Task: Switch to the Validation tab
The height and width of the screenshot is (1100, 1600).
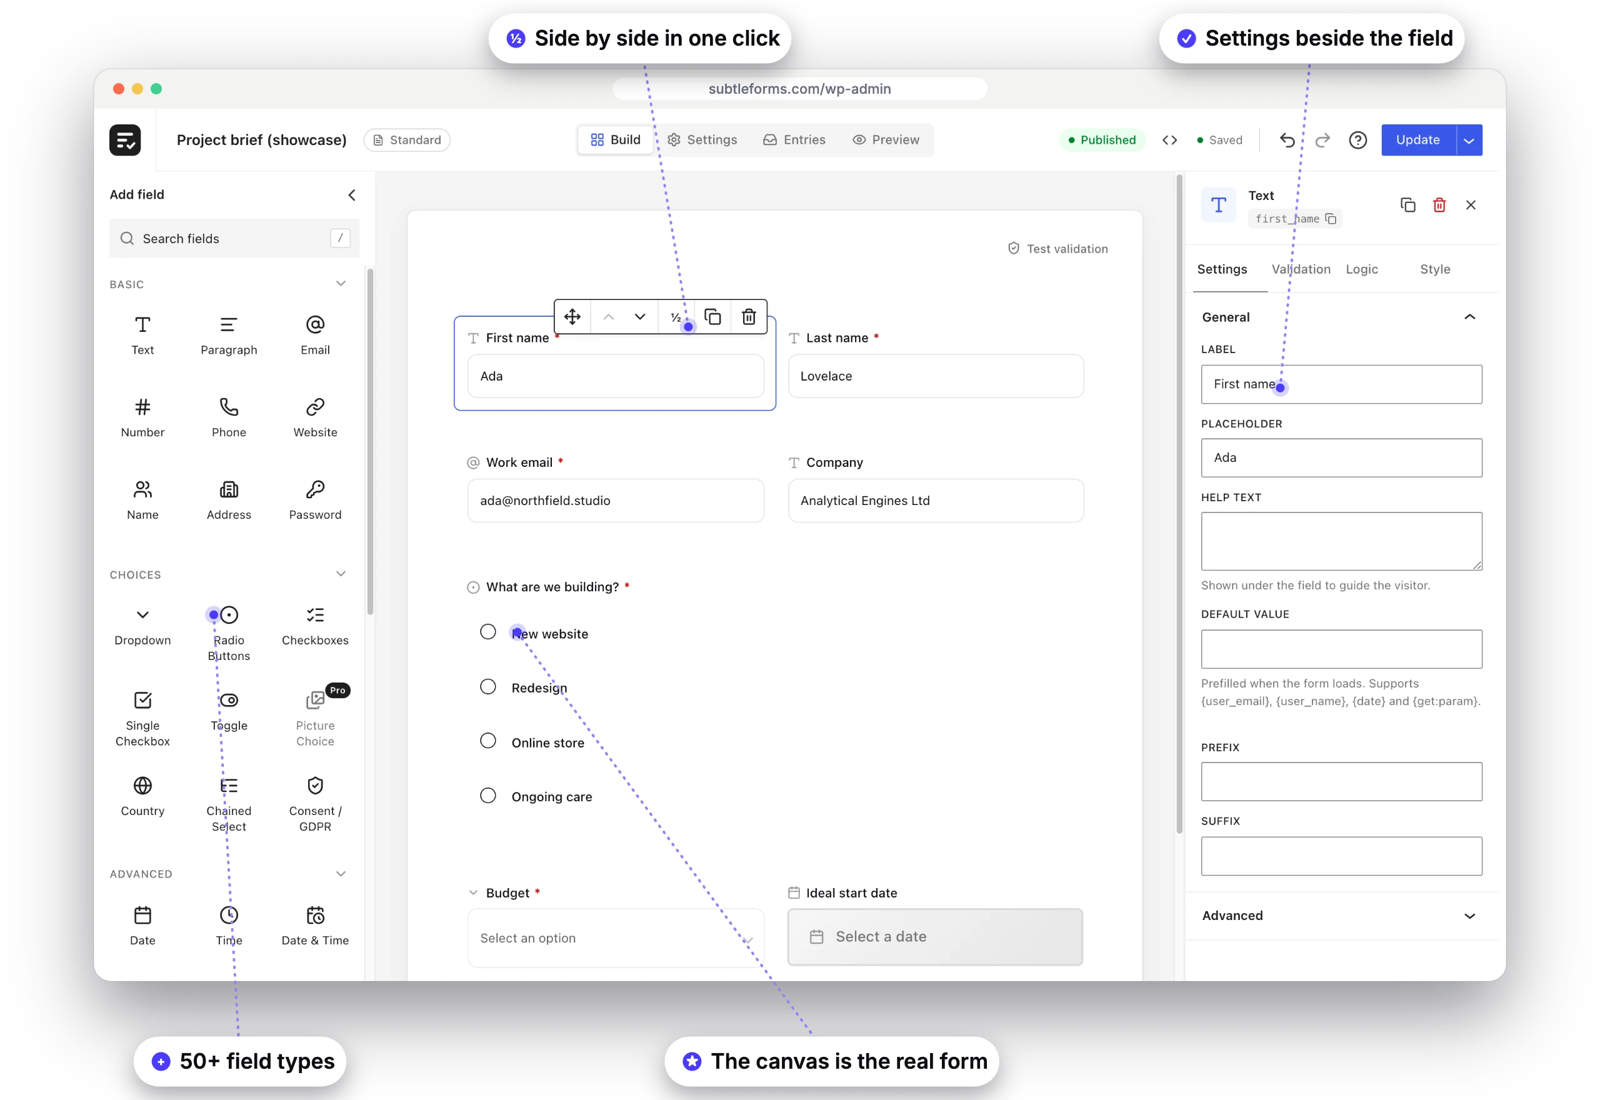Action: (1300, 269)
